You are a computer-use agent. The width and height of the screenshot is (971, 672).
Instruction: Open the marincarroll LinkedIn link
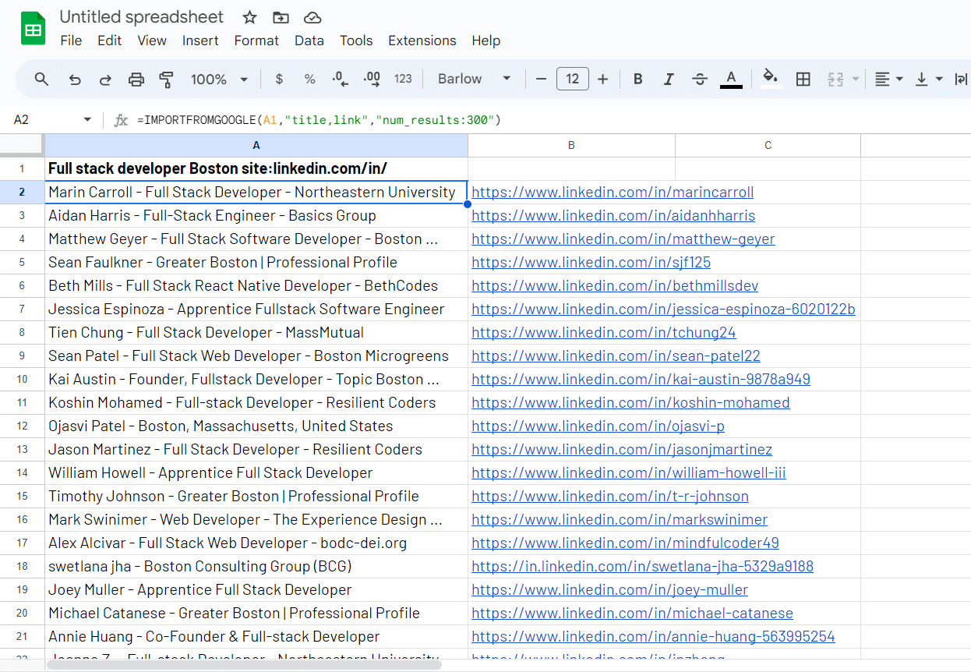point(613,193)
